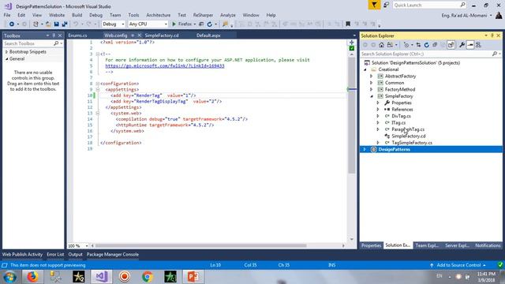Image resolution: width=505 pixels, height=284 pixels.
Task: Open the Firefox browser selection dropdown arrow
Action: (195, 24)
